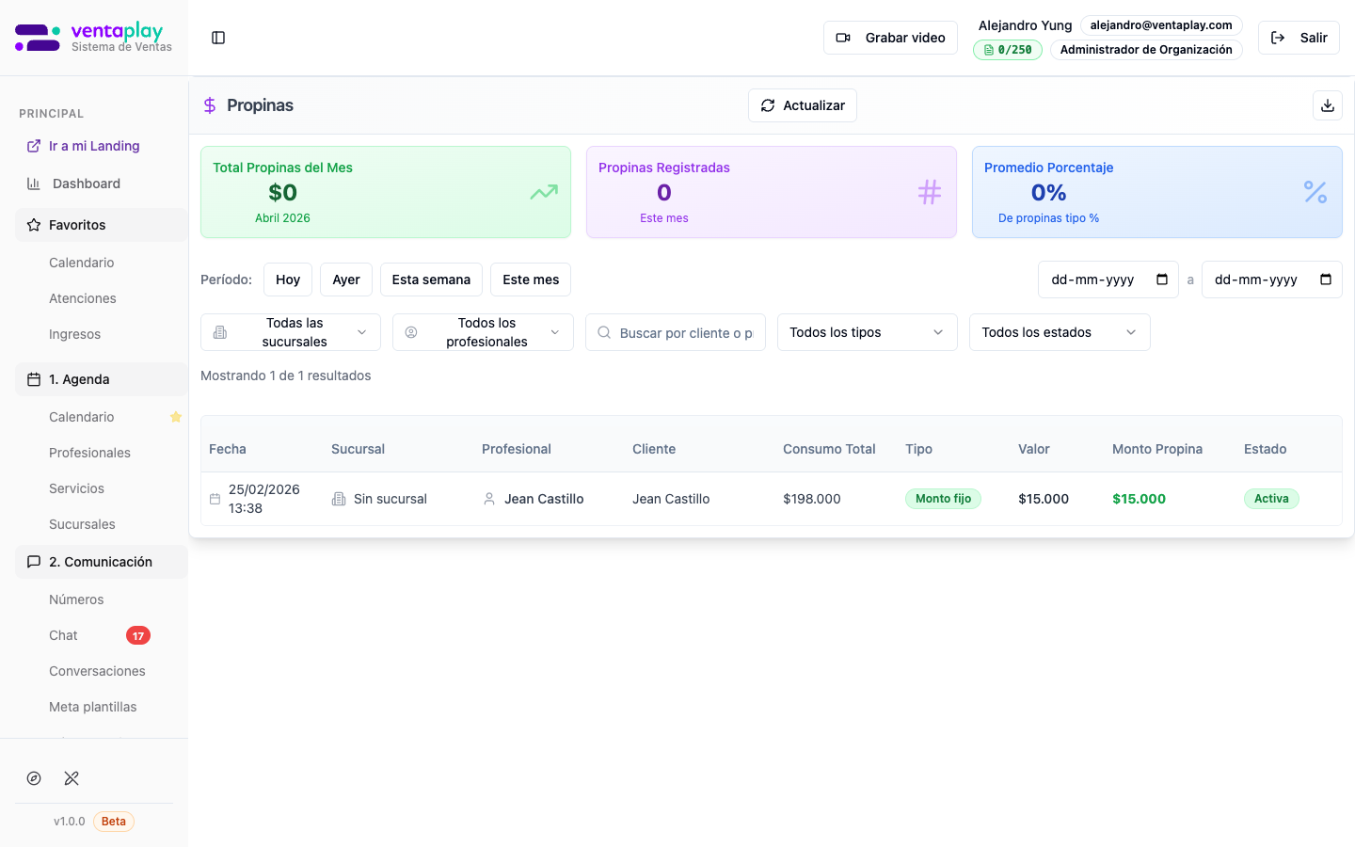Click the 0/250 usage counter badge
This screenshot has height=847, width=1355.
(x=1007, y=50)
